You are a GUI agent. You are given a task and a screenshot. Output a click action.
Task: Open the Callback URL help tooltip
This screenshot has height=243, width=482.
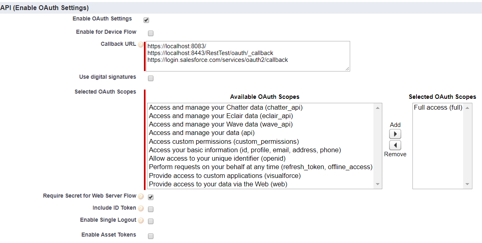point(141,45)
